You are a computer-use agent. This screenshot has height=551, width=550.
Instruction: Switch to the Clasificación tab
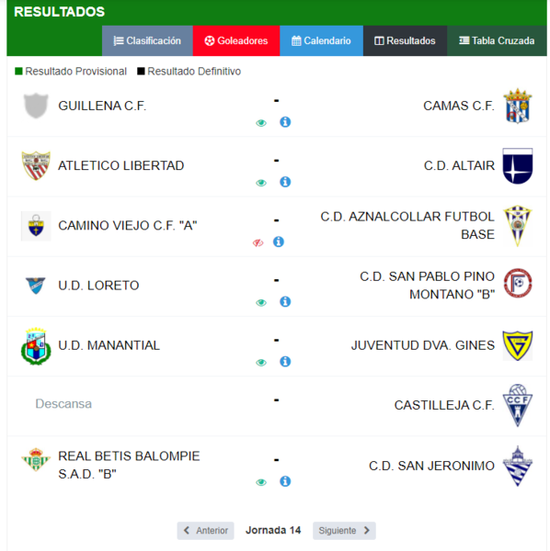click(x=147, y=40)
